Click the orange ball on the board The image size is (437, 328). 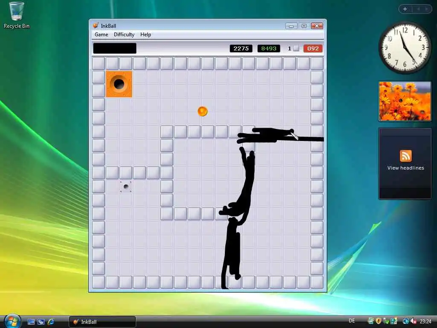pyautogui.click(x=203, y=111)
